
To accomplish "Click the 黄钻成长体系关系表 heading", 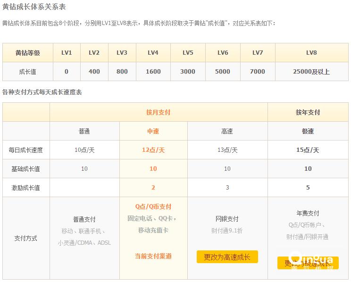I will 34,7.
